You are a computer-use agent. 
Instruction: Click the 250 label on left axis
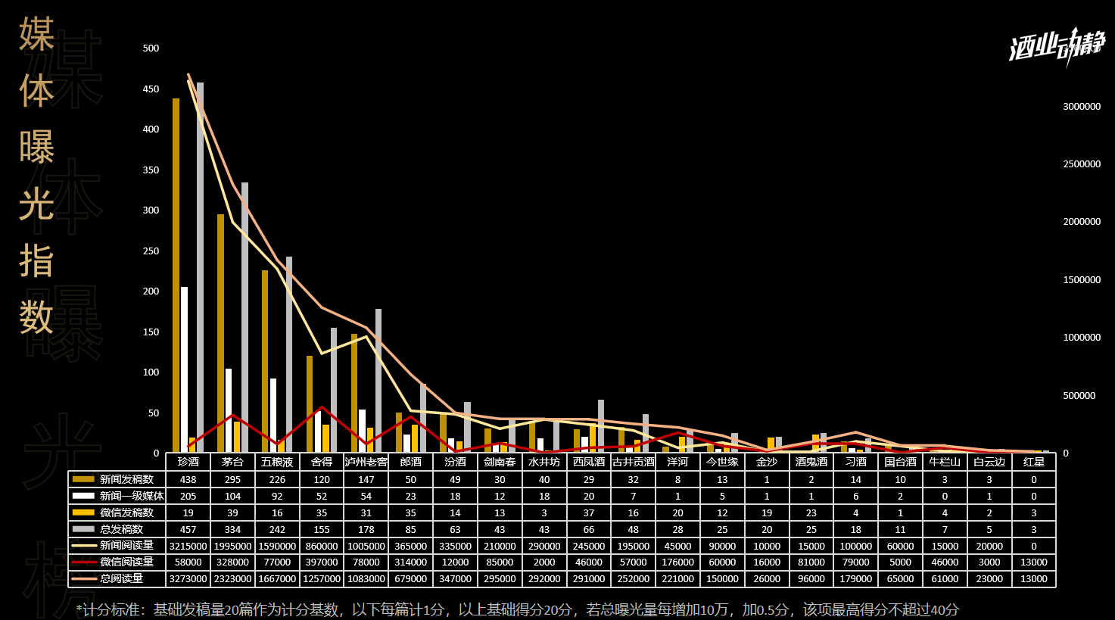pos(151,251)
